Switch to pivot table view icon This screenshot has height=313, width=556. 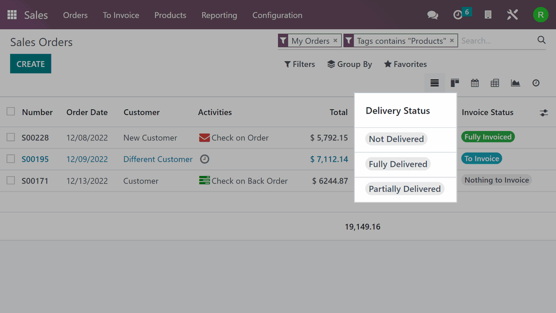click(495, 83)
